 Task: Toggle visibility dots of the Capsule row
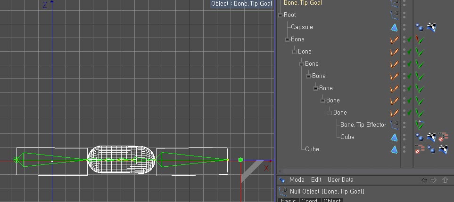(x=404, y=27)
